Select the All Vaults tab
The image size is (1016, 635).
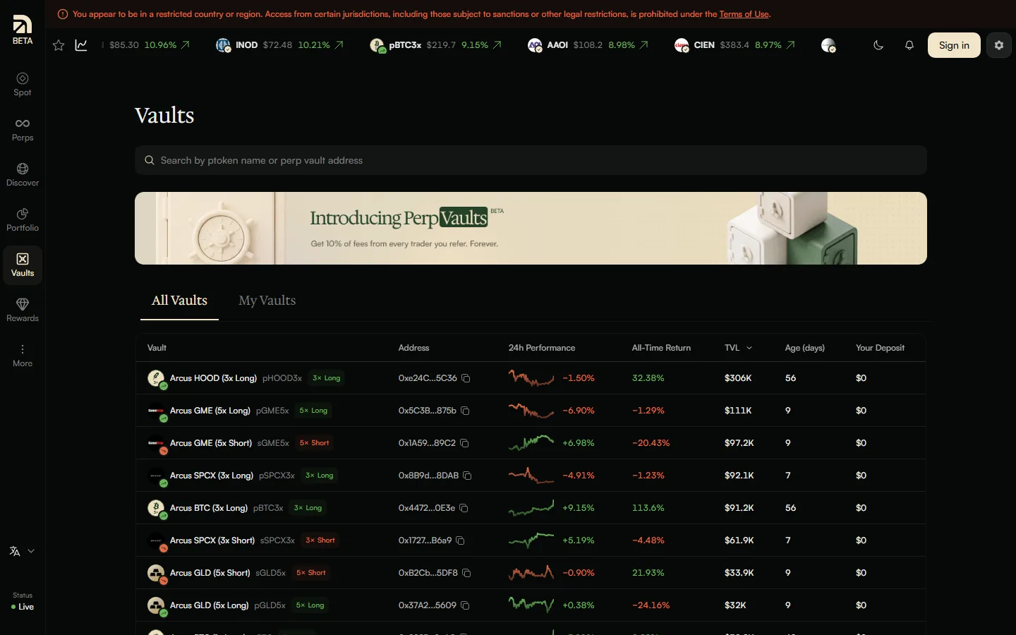pyautogui.click(x=179, y=301)
